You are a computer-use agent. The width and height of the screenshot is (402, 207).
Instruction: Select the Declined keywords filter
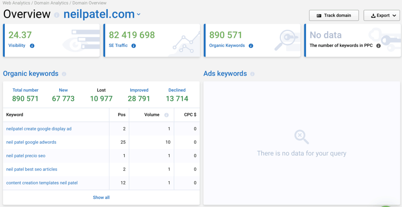177,90
